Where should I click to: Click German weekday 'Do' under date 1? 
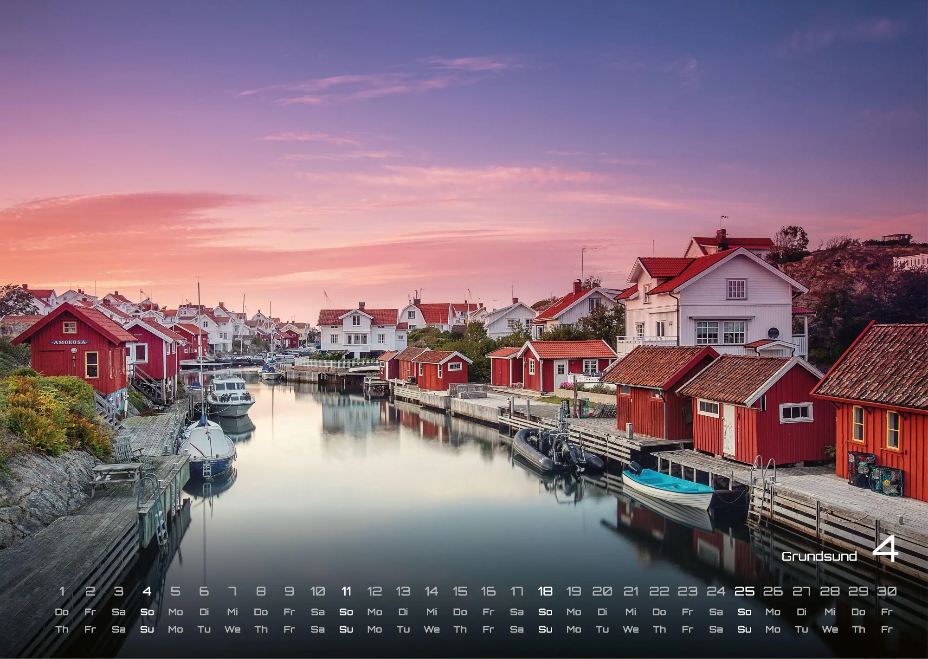pyautogui.click(x=62, y=612)
